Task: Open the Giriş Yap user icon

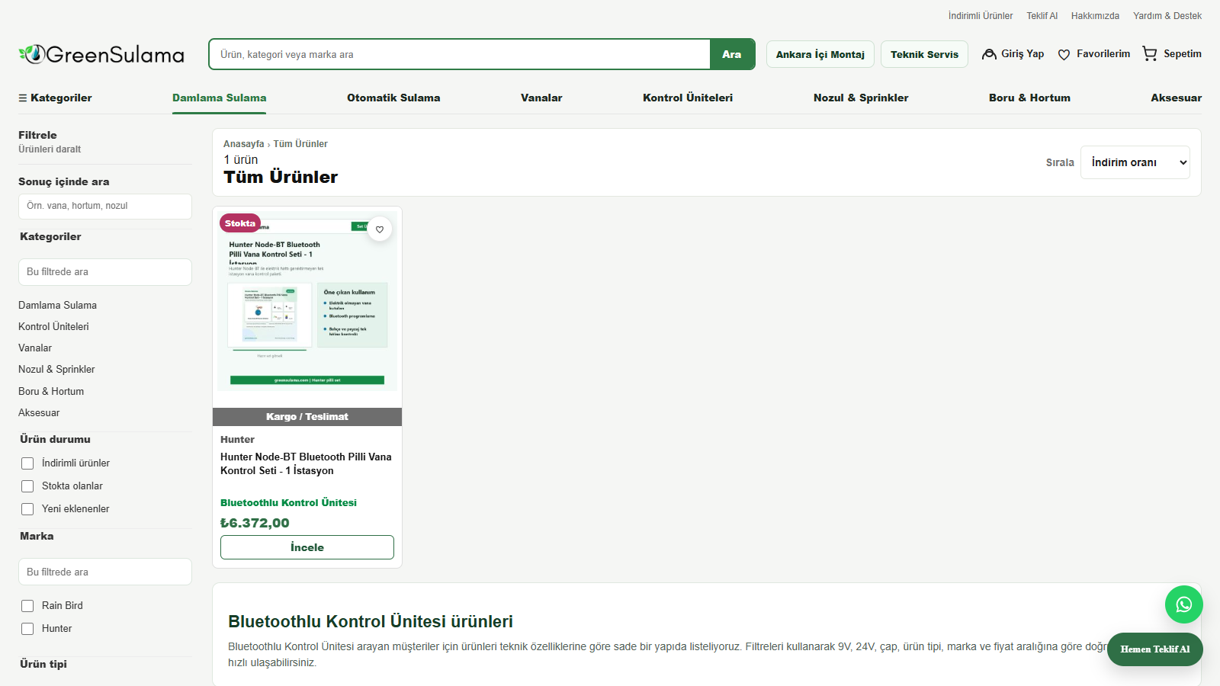Action: (989, 54)
